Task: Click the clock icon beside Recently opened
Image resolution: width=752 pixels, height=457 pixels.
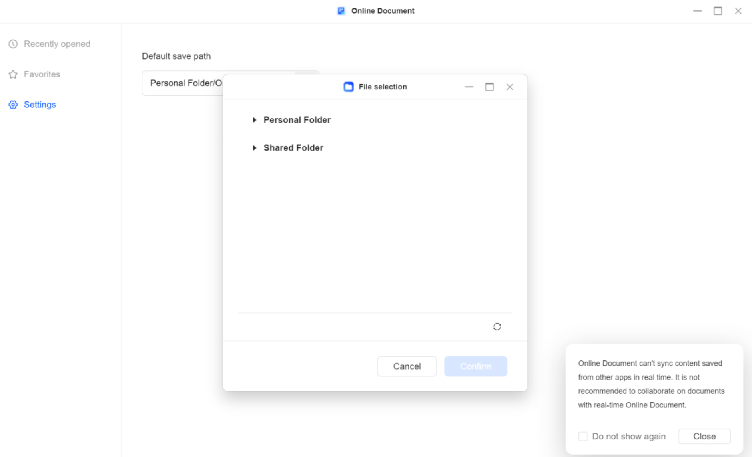Action: click(x=13, y=44)
